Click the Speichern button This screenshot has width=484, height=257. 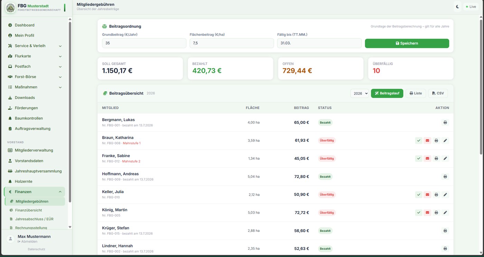407,43
